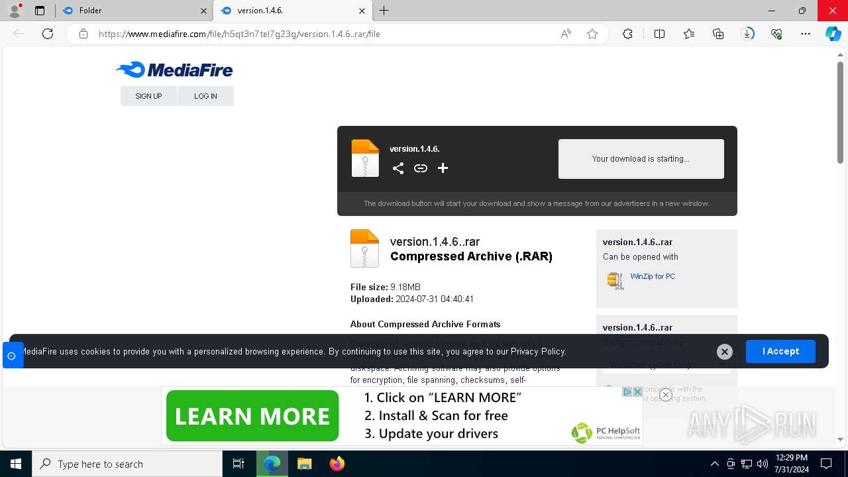Click the WinZip application icon
The width and height of the screenshot is (848, 477).
(615, 281)
